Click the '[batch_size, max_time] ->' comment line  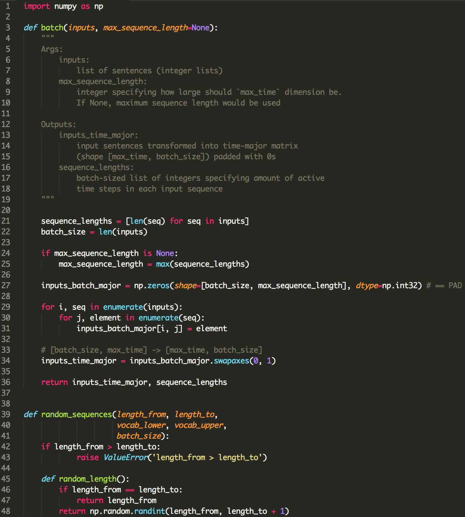[x=152, y=350]
